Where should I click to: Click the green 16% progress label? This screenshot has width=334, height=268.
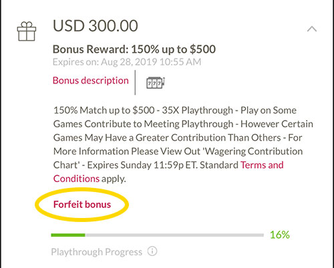tap(280, 235)
